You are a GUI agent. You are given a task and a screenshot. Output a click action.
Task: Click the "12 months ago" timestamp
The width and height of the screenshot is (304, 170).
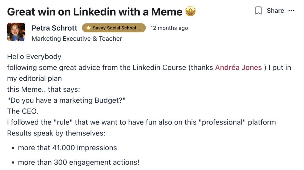coord(169,28)
